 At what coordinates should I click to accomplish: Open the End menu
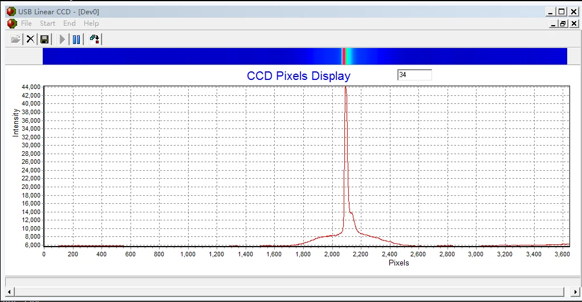coord(70,23)
